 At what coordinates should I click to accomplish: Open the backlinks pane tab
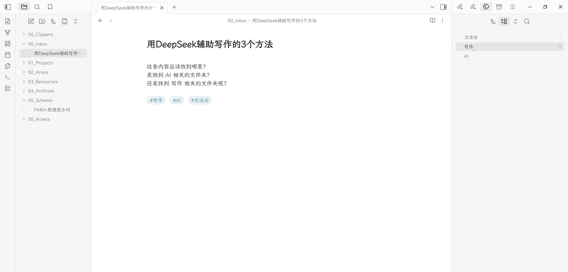point(460,7)
